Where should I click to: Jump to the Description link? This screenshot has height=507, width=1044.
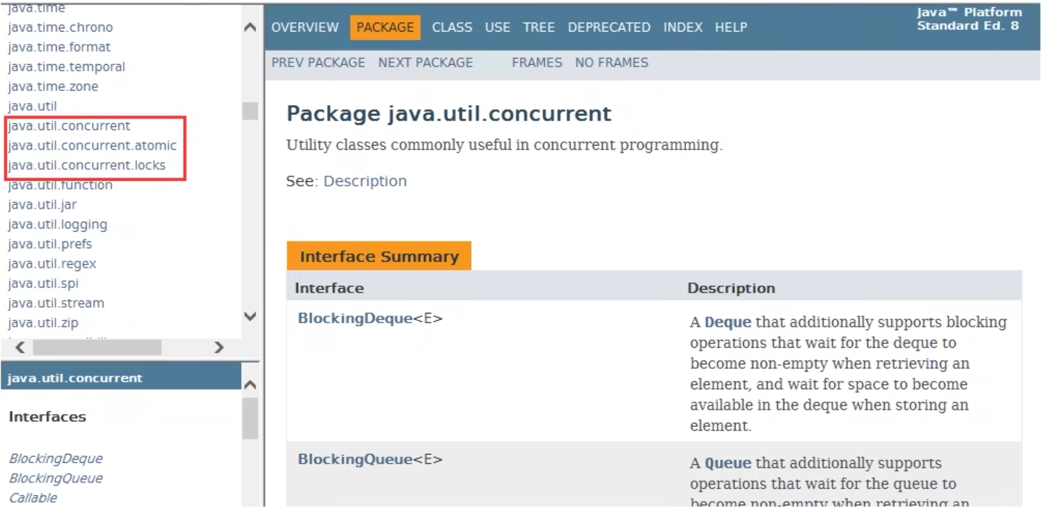[x=365, y=181]
